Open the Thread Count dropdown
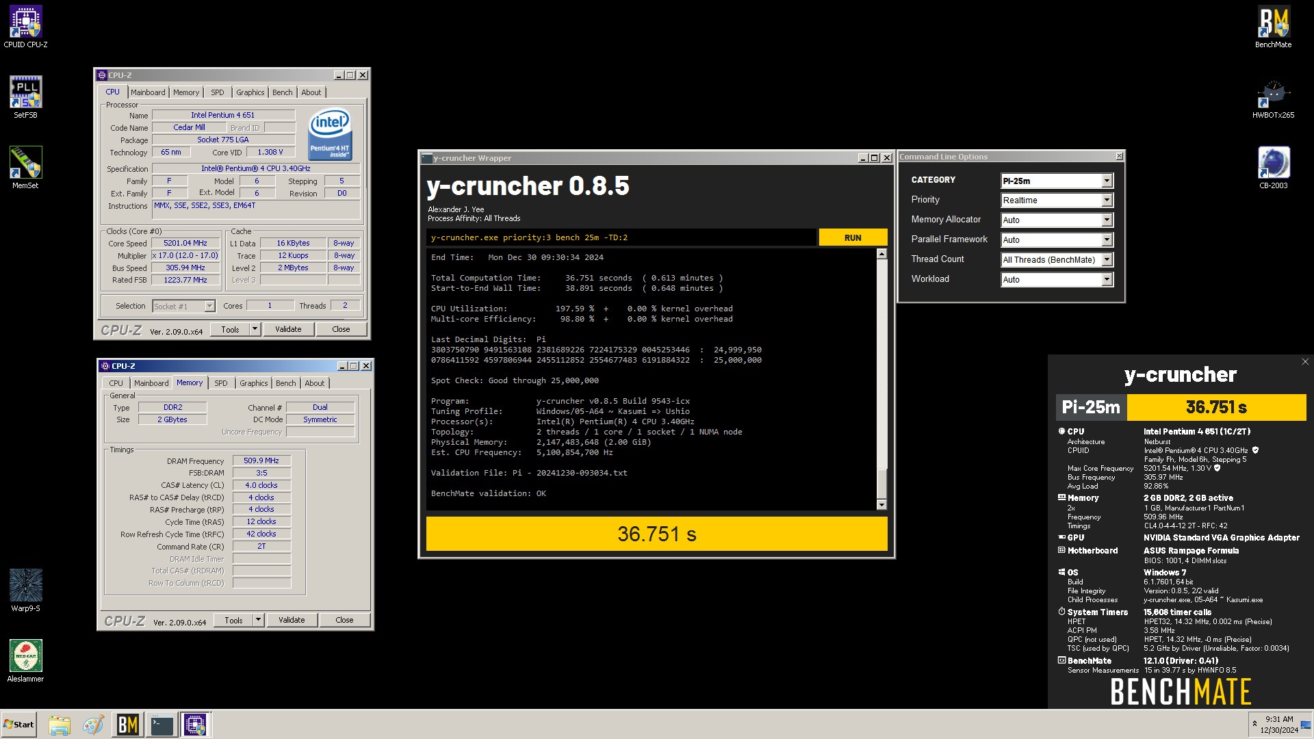Viewport: 1314px width, 739px height. point(1057,260)
